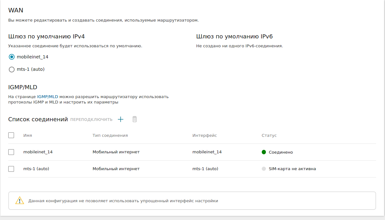
Task: Click the yellow warning triangle icon
Action: [x=20, y=201]
